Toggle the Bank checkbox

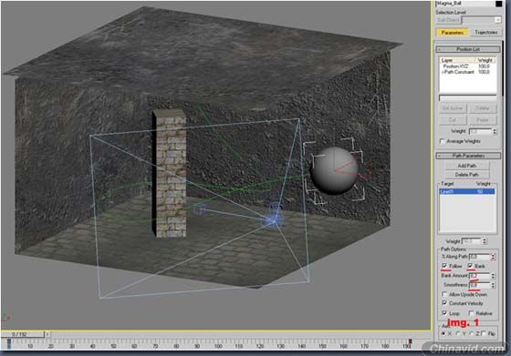click(x=470, y=266)
